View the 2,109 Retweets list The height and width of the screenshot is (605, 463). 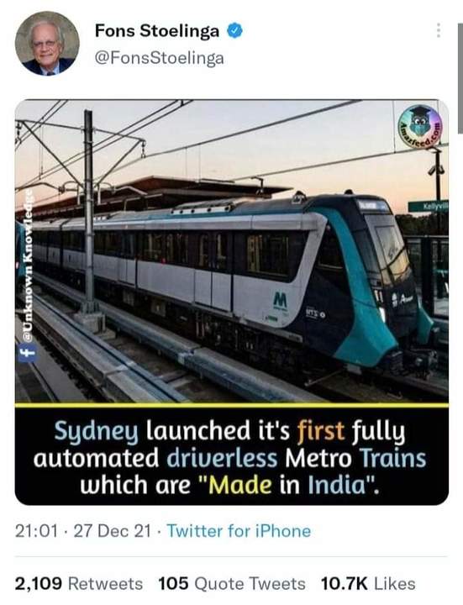(x=79, y=583)
